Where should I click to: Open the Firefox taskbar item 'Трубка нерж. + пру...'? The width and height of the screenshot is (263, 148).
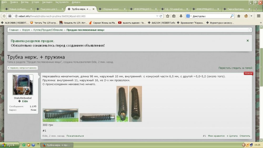tap(57, 145)
